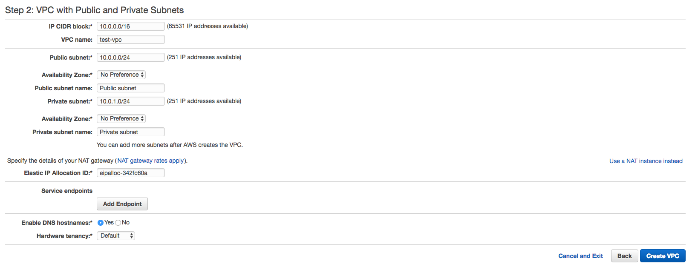Click the Cancel and Exit link
This screenshot has width=695, height=270.
point(580,256)
